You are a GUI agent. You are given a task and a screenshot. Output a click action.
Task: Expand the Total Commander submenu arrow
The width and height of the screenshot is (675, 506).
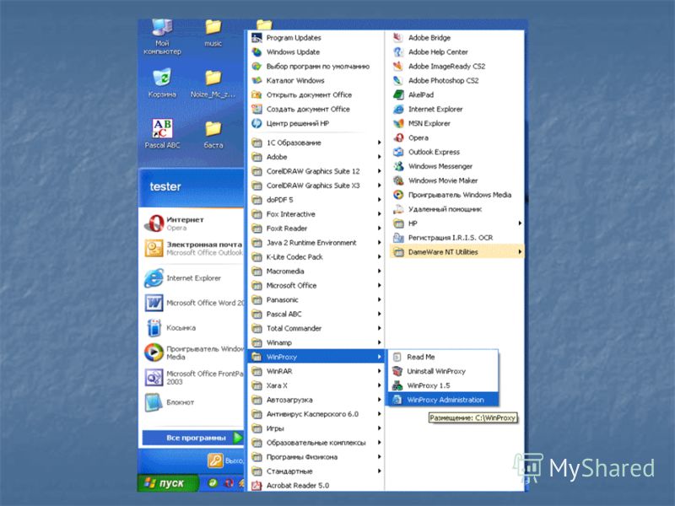[x=379, y=328]
